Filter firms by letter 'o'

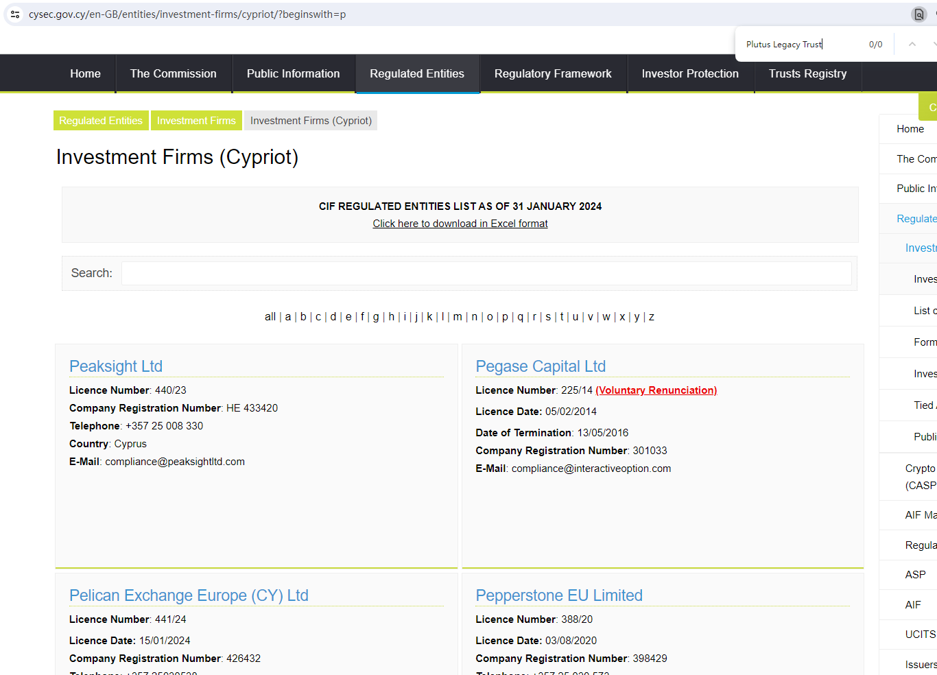click(x=490, y=317)
